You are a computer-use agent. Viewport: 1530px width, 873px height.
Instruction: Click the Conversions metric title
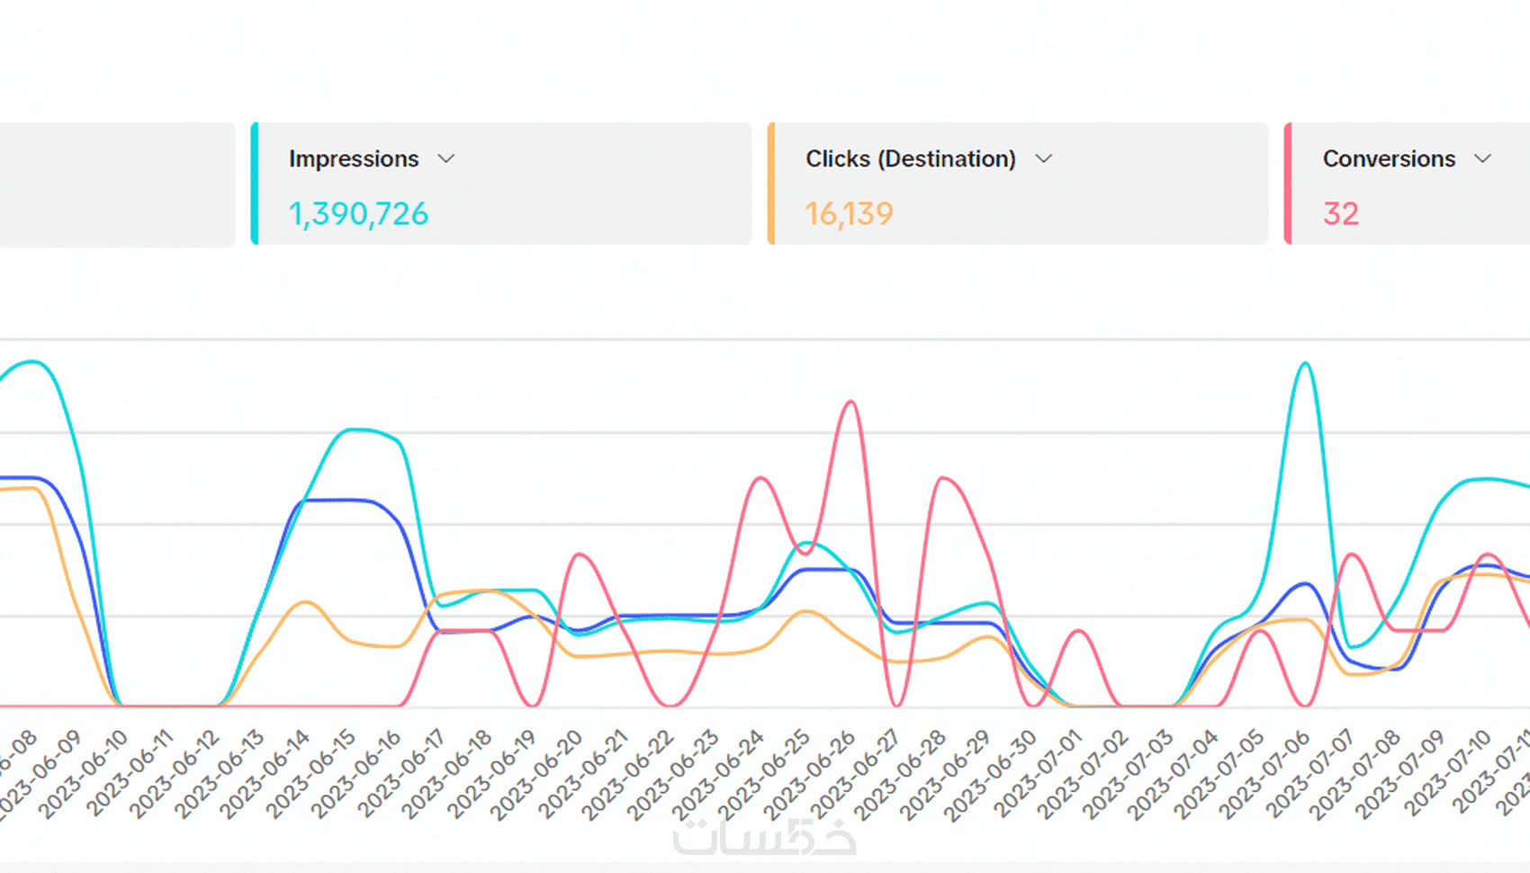1388,159
